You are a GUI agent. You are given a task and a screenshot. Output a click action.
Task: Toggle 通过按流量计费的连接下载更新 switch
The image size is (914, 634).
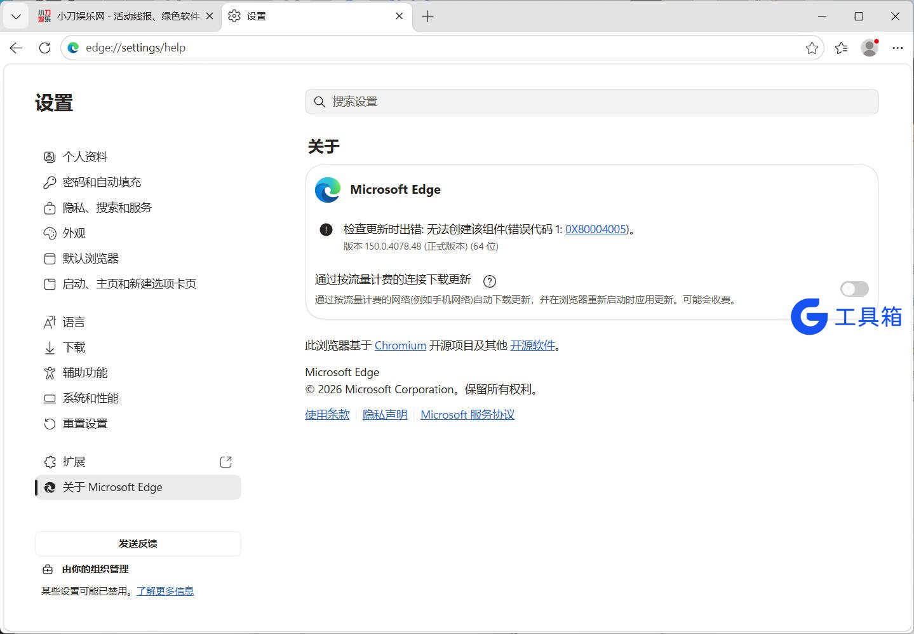point(854,289)
